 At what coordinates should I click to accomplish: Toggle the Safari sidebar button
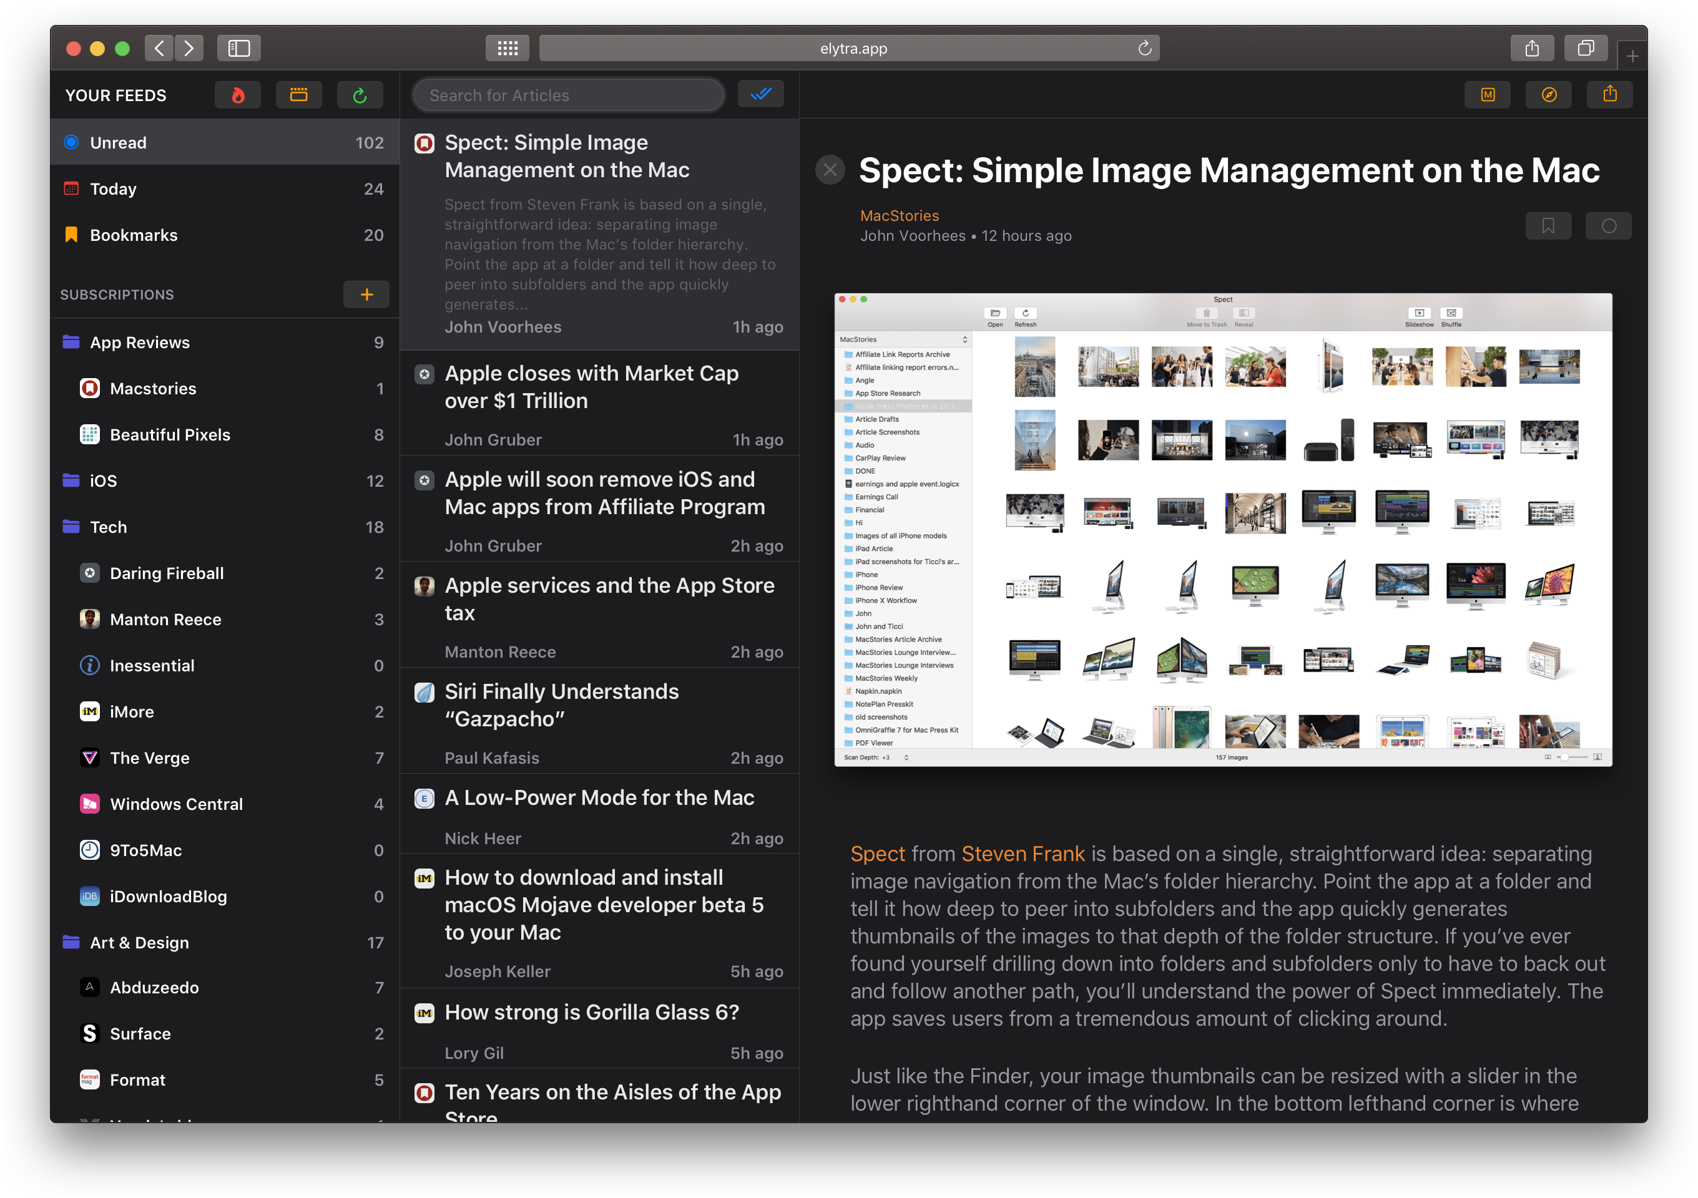(239, 48)
